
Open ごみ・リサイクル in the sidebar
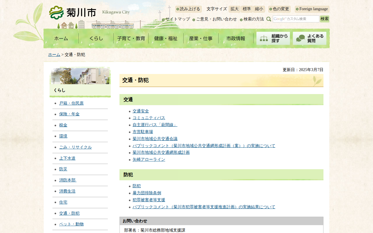75,147
